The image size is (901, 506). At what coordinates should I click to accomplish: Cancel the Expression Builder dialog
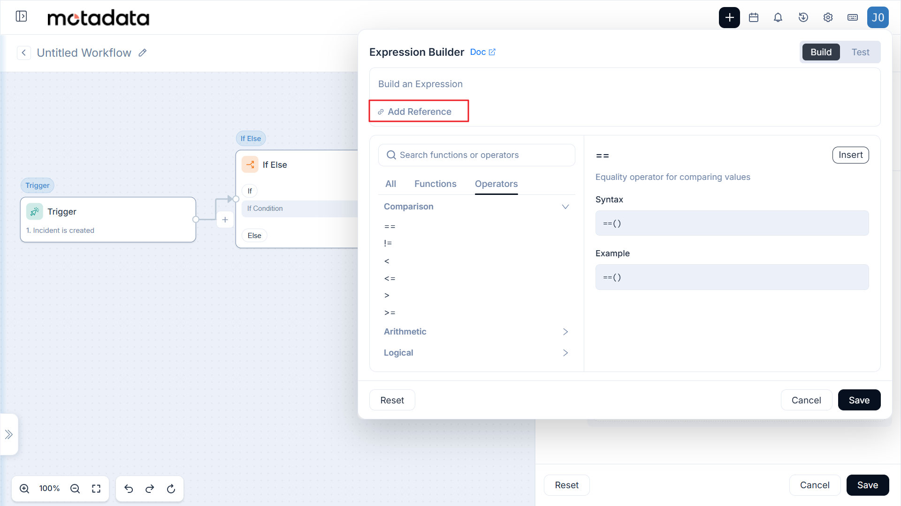(806, 400)
